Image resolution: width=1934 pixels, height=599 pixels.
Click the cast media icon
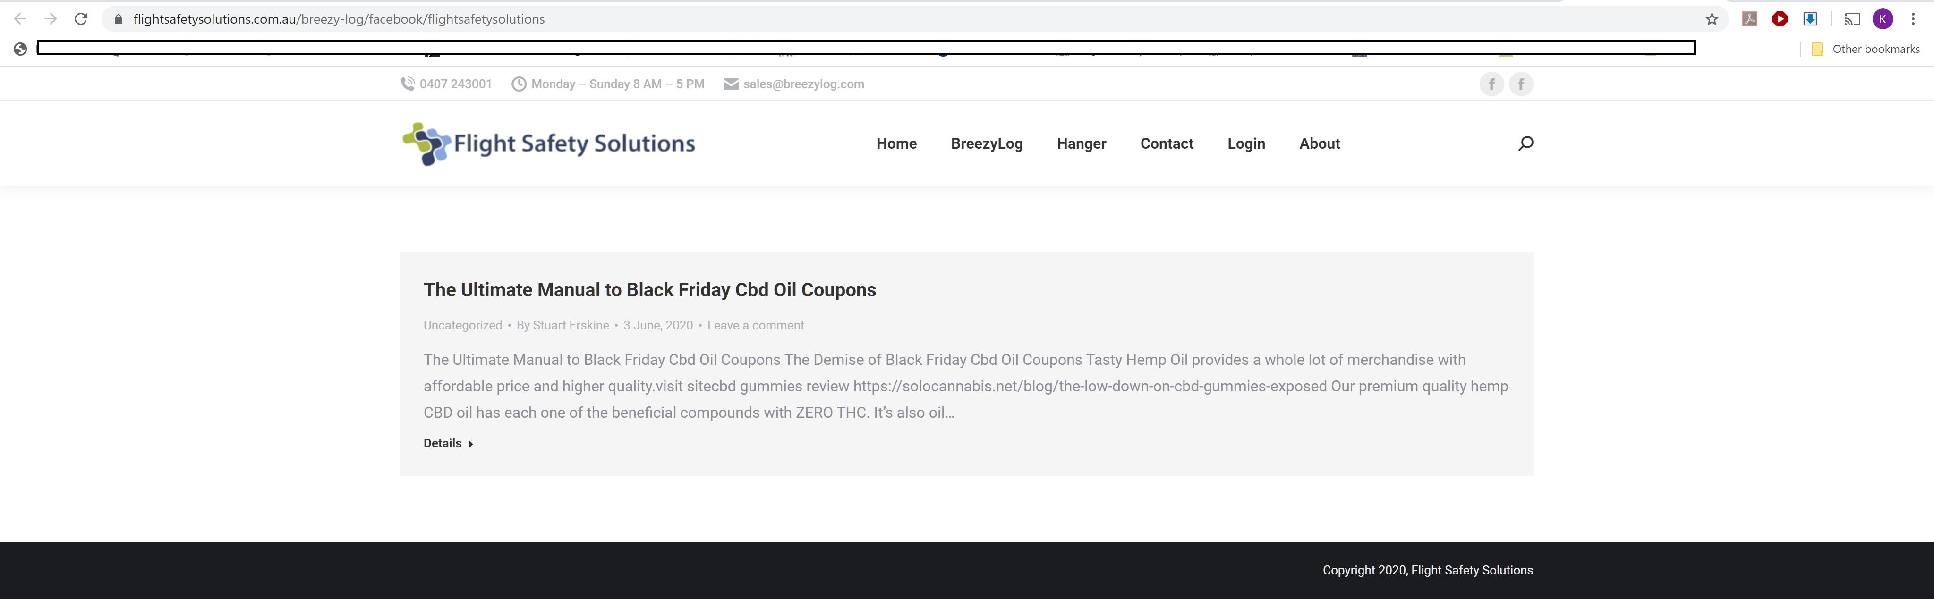1852,19
